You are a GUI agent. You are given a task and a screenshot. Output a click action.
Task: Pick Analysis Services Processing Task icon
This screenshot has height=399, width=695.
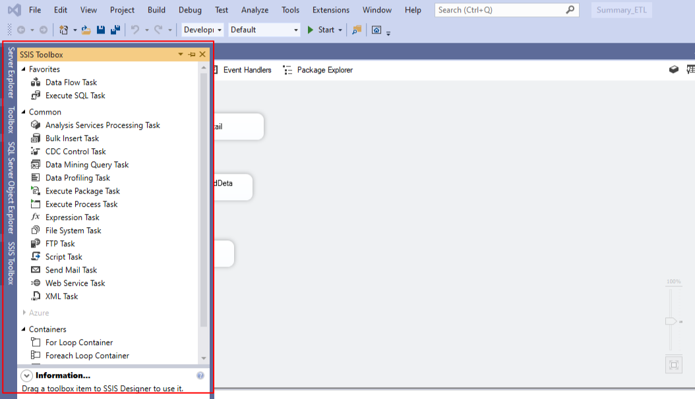click(36, 125)
